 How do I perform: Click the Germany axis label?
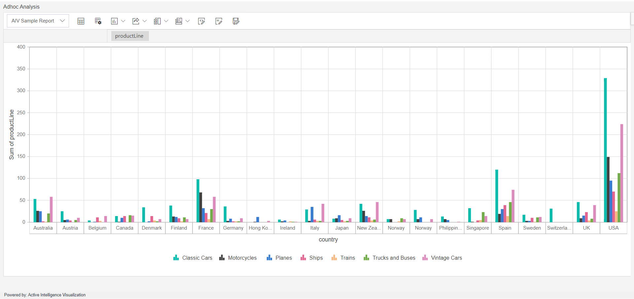(233, 228)
